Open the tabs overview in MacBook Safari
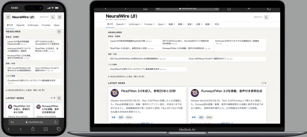This screenshot has width=307, height=137. coord(269,9)
